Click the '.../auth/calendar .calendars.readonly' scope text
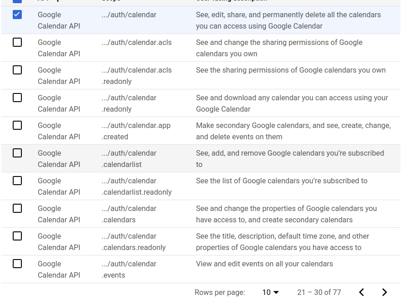 134,241
